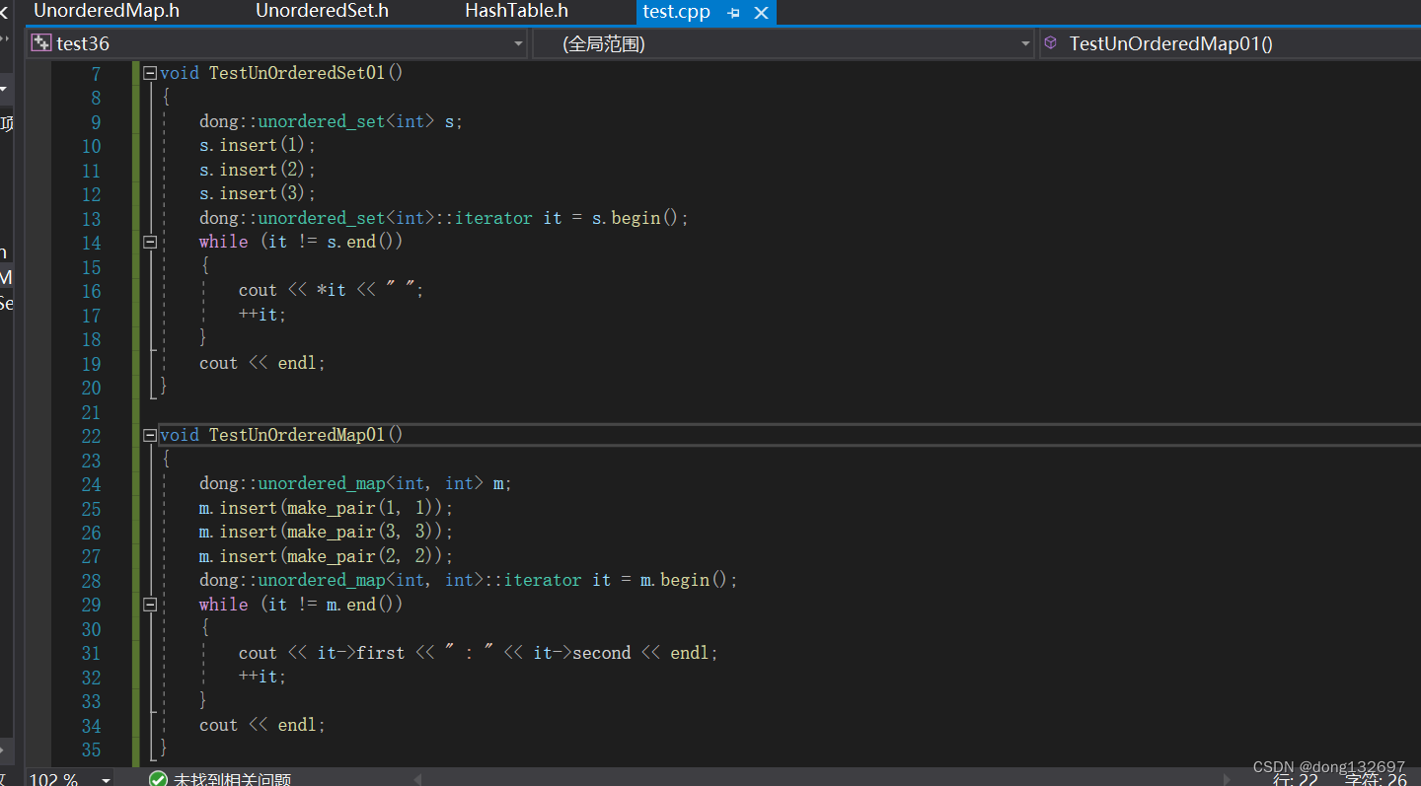This screenshot has width=1421, height=786.
Task: Click the TestUnOrderedMap01 function name on line 22
Action: point(296,435)
